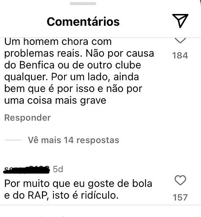201x217 pixels.
Task: Tap the paper plane share icon
Action: [180, 21]
